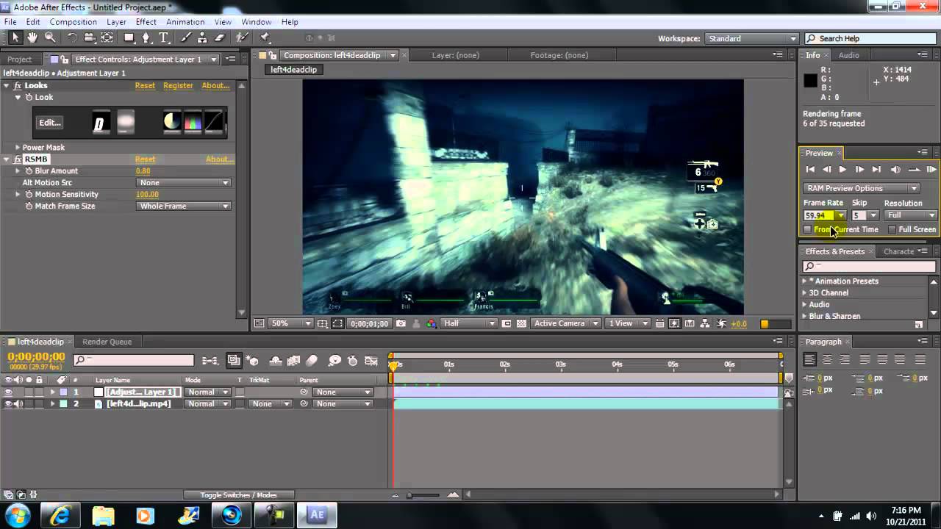Image resolution: width=941 pixels, height=529 pixels.
Task: Toggle the RSMB effect fx switch
Action: (x=18, y=159)
